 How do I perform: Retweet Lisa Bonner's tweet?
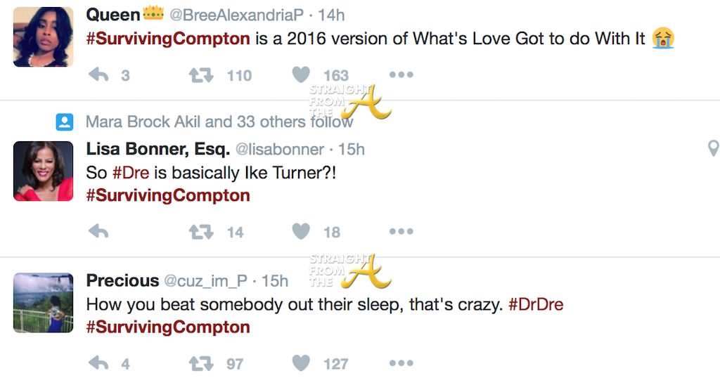tap(201, 231)
